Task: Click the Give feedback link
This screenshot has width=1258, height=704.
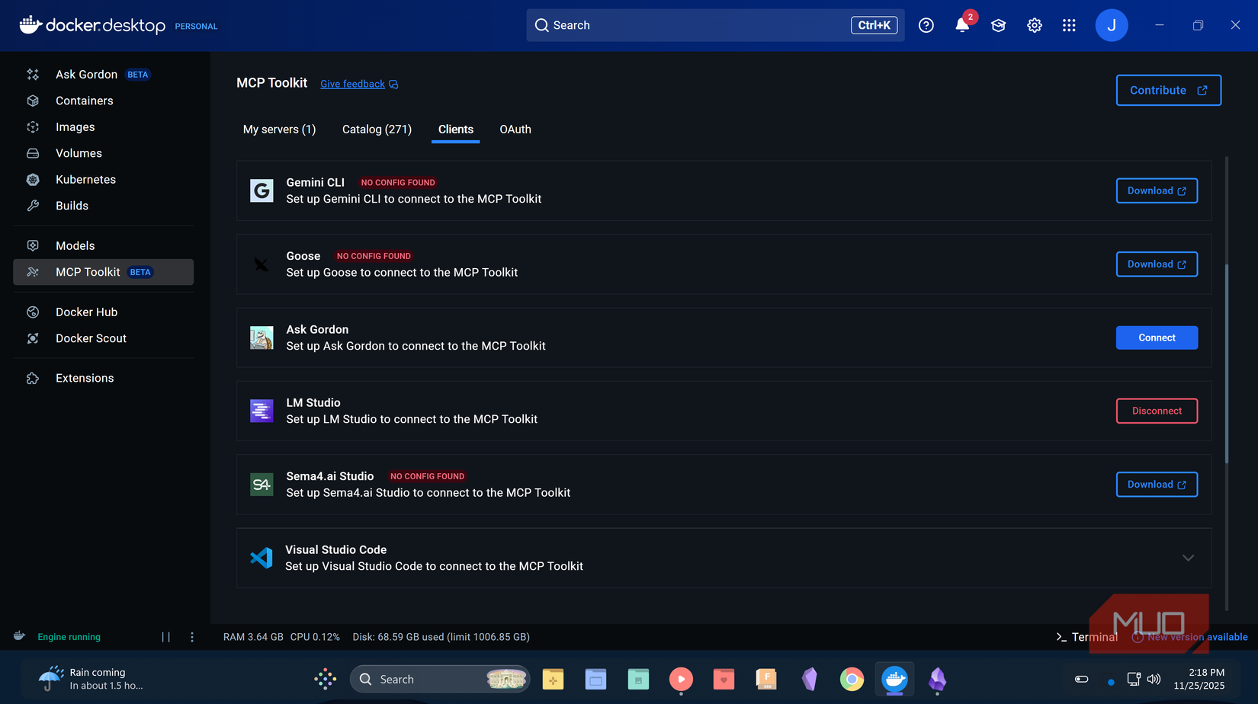Action: (359, 84)
